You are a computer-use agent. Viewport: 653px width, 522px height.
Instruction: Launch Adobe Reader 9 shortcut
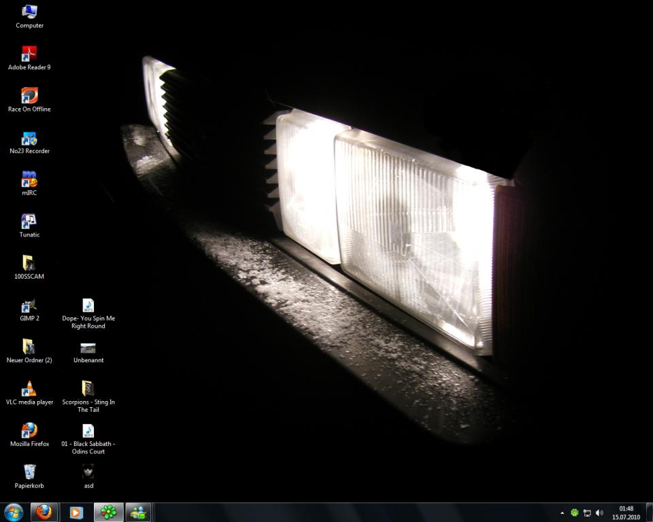point(29,54)
